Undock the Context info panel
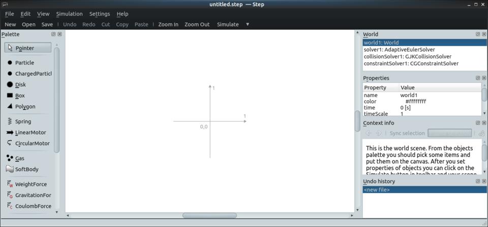 click(x=478, y=123)
